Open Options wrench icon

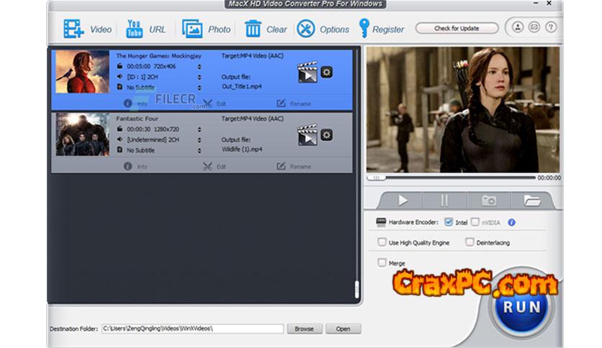click(306, 29)
